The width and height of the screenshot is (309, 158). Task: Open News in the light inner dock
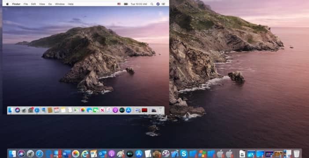click(x=102, y=110)
